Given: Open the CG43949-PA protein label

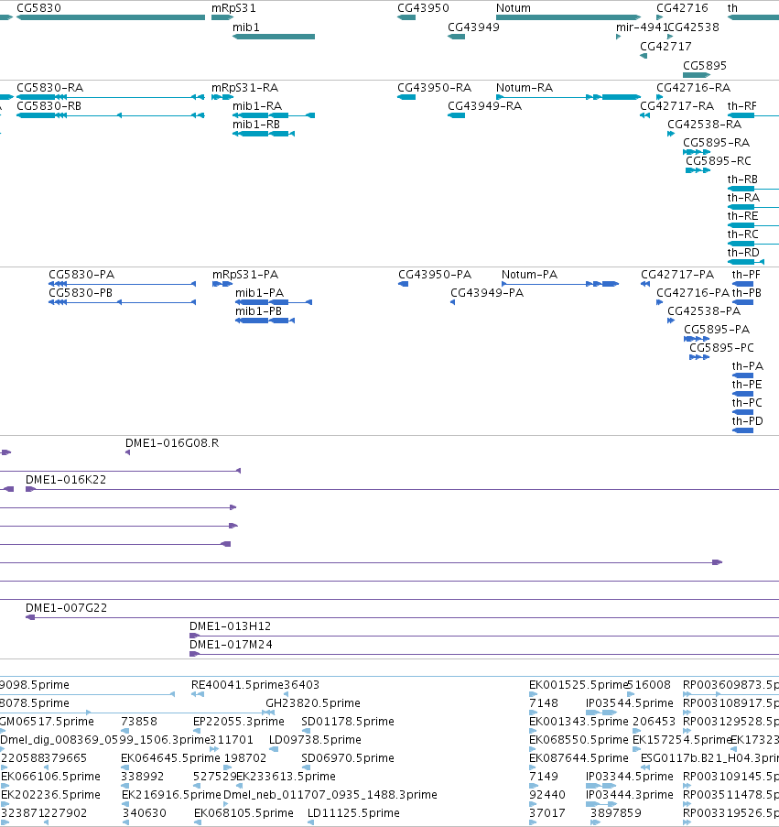Looking at the screenshot, I should click(x=487, y=293).
